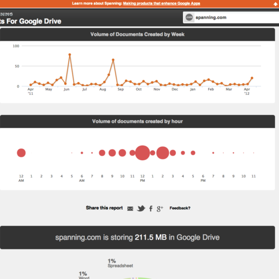Open 'Making products that enhance Google Apps' link
This screenshot has width=279, height=279.
coord(161,3)
